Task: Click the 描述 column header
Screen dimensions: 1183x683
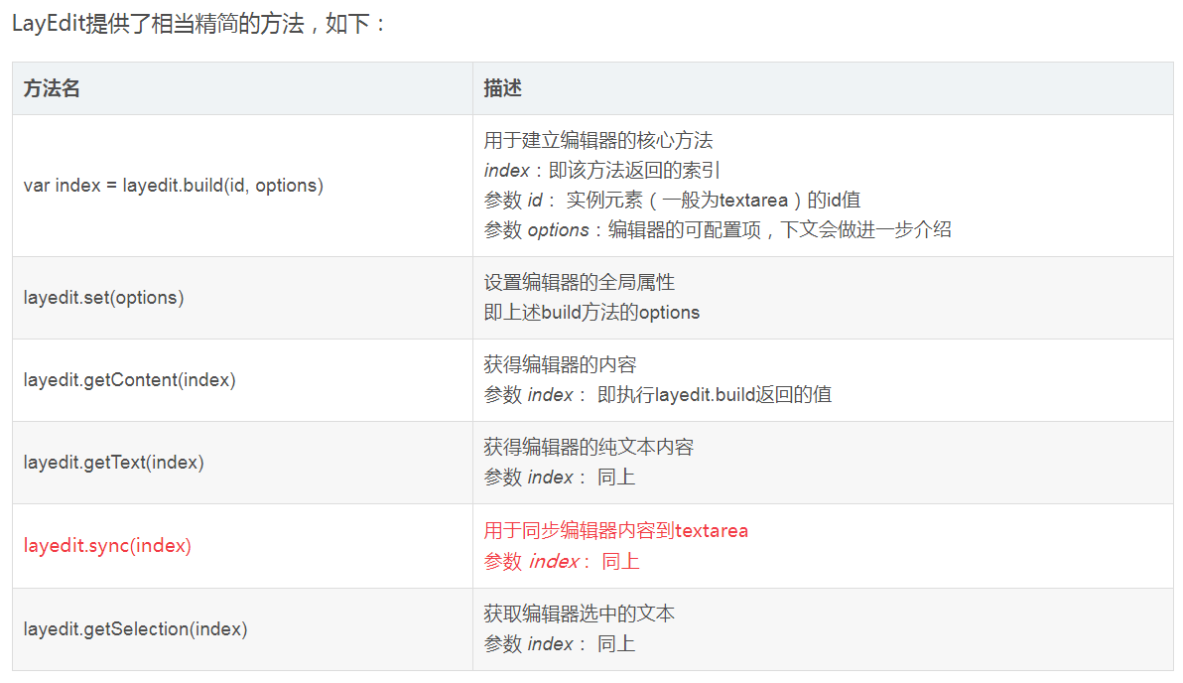Action: tap(502, 88)
